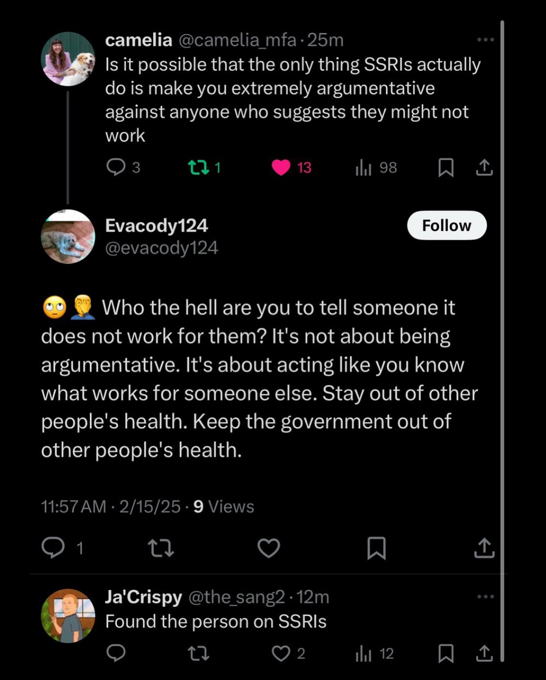Screen dimensions: 546x680
Task: Reply to camelia's tweet
Action: click(x=116, y=167)
